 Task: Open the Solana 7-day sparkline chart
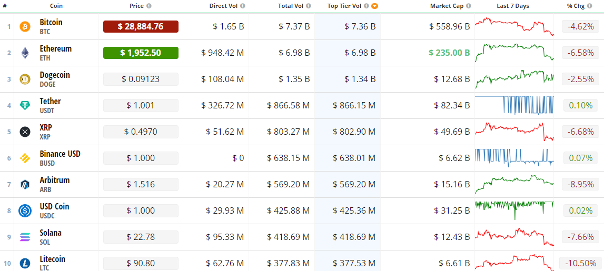pos(514,237)
